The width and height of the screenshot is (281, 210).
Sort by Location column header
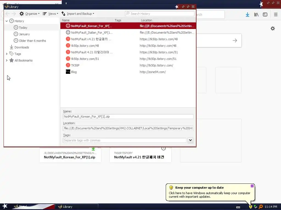(167, 20)
